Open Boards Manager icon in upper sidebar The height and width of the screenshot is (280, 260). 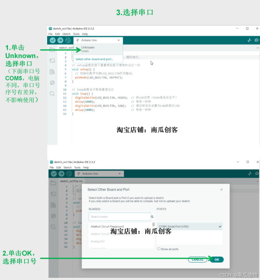pyautogui.click(x=52, y=61)
